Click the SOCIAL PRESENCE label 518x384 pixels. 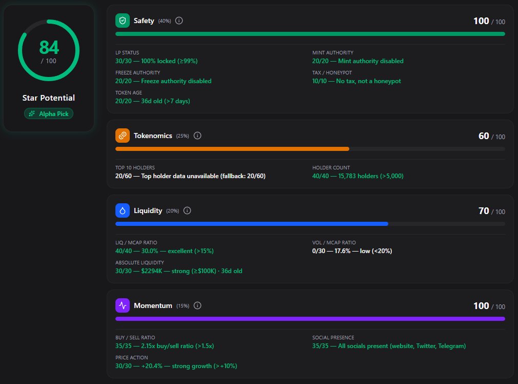333,338
